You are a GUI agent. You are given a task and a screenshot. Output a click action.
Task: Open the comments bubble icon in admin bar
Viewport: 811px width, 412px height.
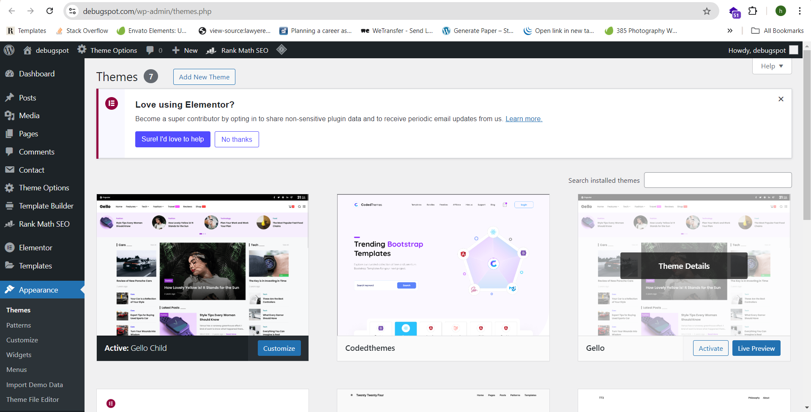pyautogui.click(x=150, y=50)
